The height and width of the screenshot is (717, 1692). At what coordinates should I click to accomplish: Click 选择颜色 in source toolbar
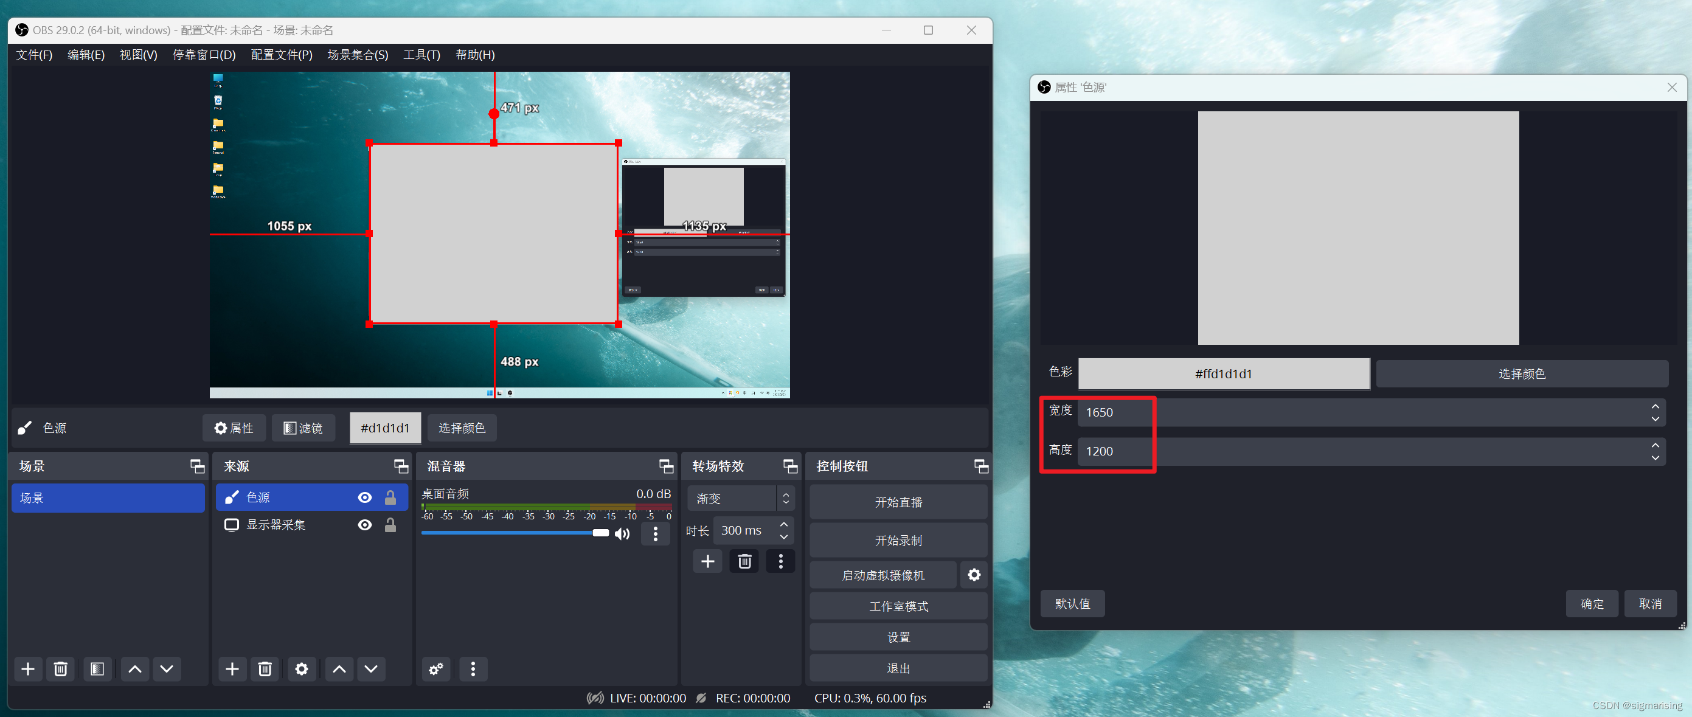[462, 428]
